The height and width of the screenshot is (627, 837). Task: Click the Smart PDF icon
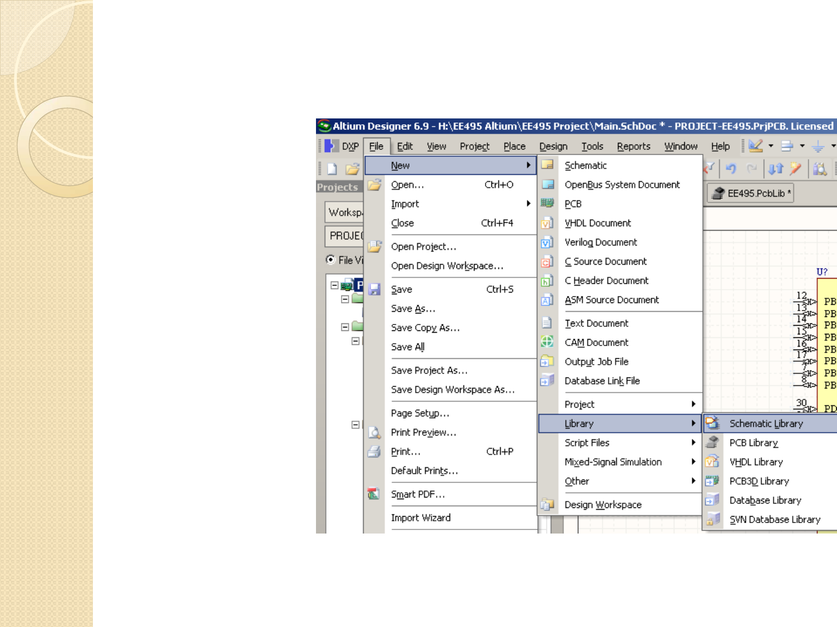(373, 494)
